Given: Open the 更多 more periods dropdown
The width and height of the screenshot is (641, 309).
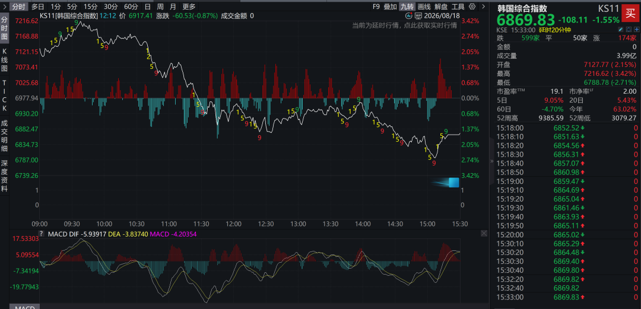Looking at the screenshot, I should pyautogui.click(x=189, y=7).
